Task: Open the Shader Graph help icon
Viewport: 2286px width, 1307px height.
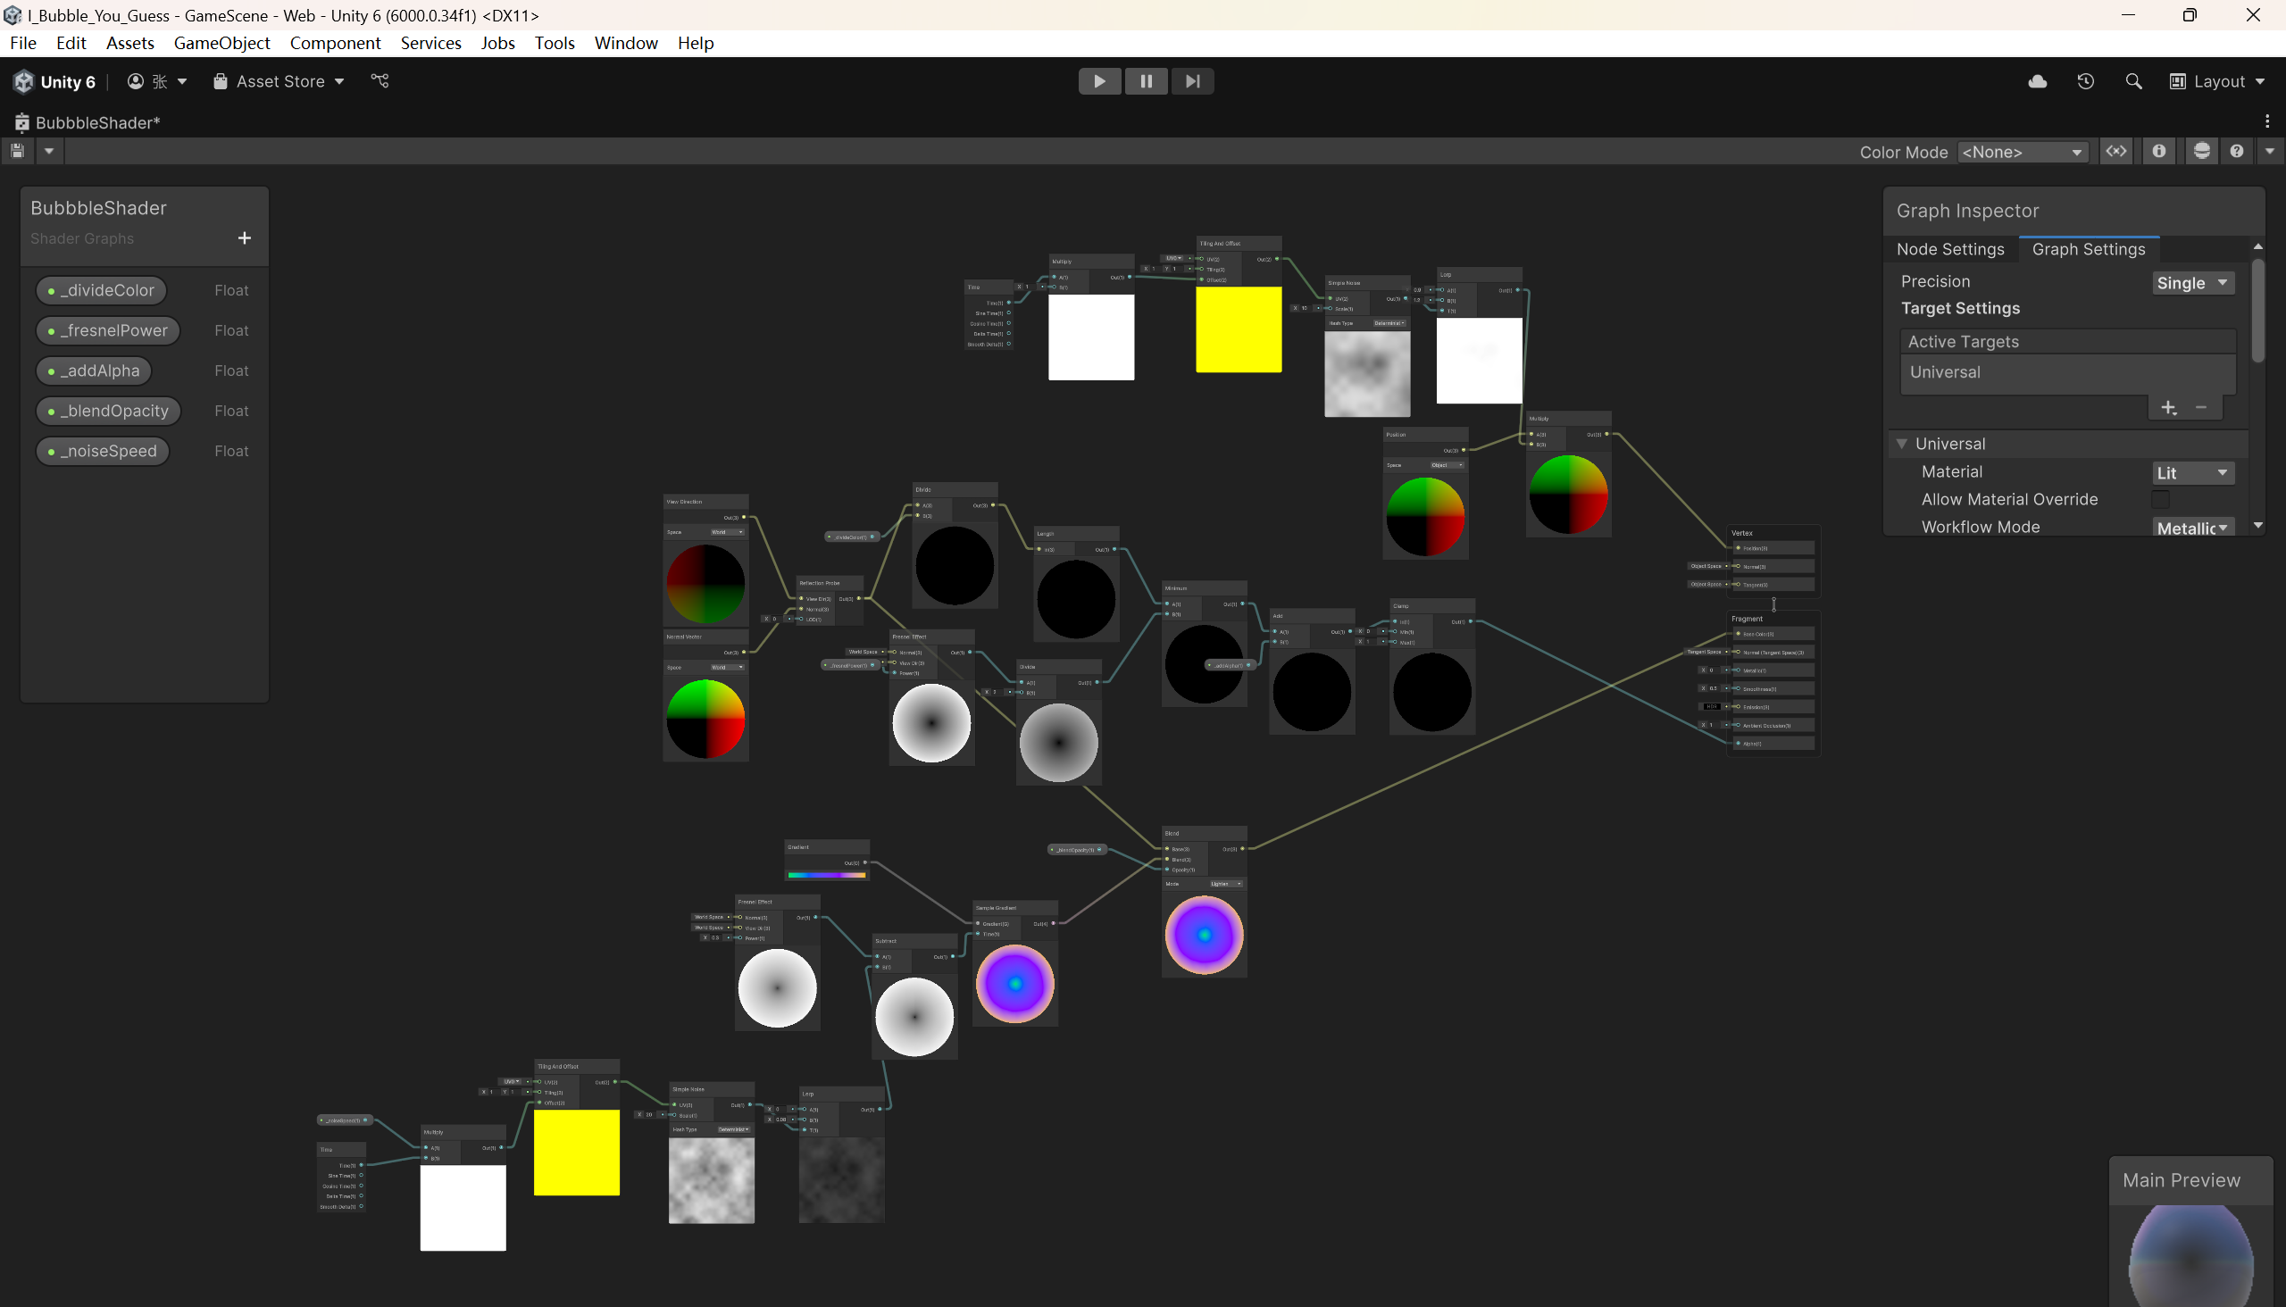Action: [2237, 151]
